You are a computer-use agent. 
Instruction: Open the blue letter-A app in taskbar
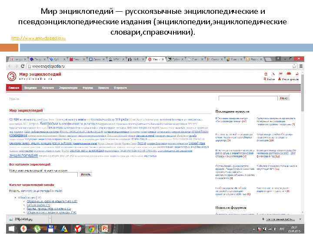click(x=64, y=229)
